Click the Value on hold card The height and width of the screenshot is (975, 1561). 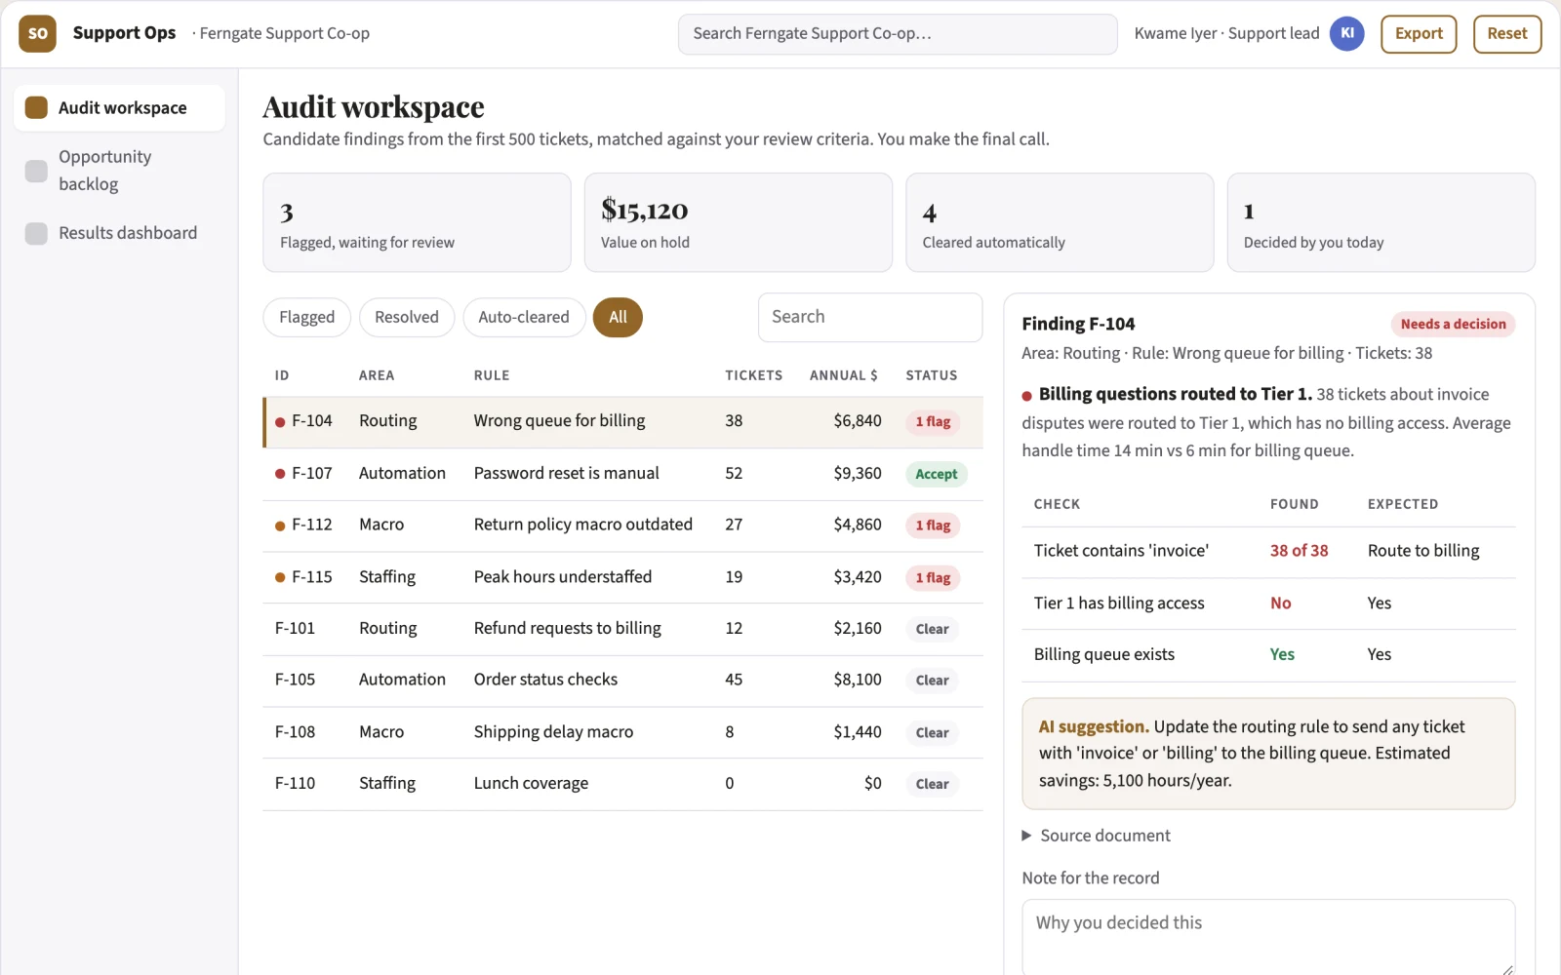pos(738,222)
